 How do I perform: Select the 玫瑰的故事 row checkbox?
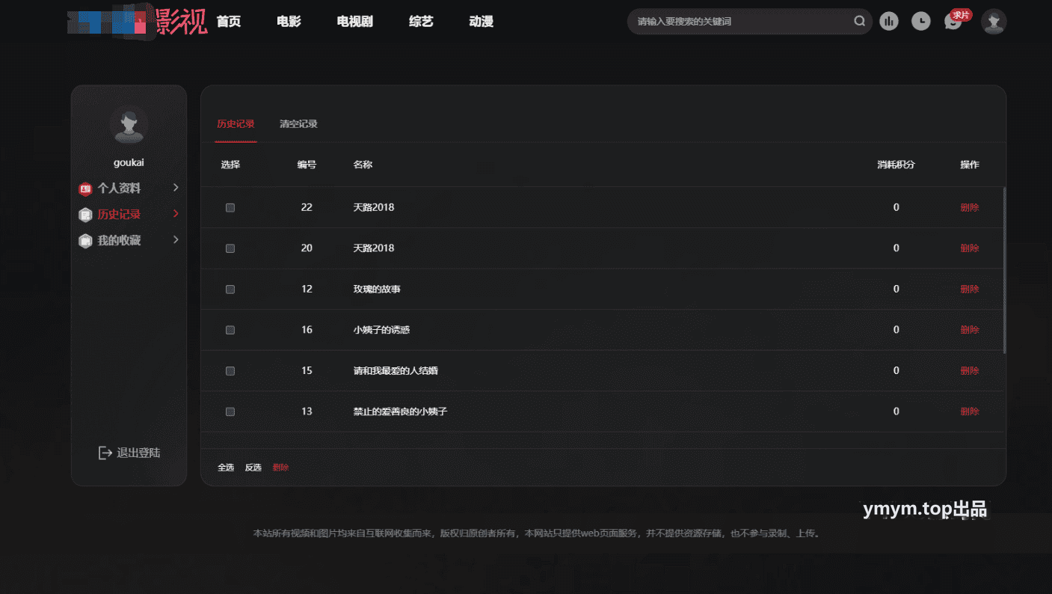tap(230, 289)
